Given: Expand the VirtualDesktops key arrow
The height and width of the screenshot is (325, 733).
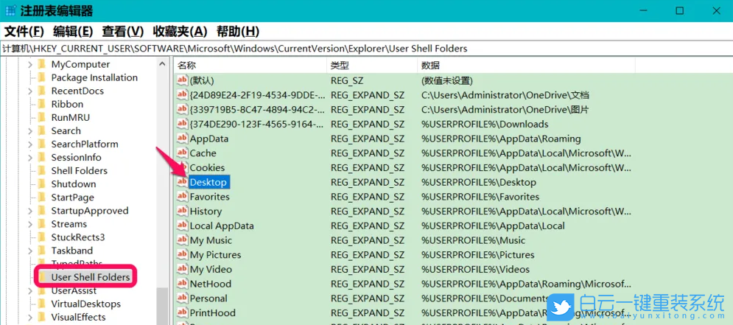Looking at the screenshot, I should pos(30,304).
